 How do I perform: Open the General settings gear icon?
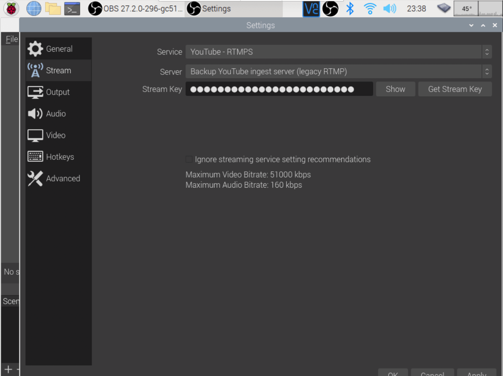pyautogui.click(x=35, y=49)
